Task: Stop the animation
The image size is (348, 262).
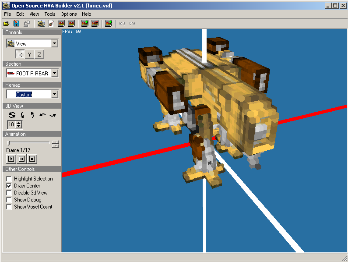Action: tap(32, 159)
